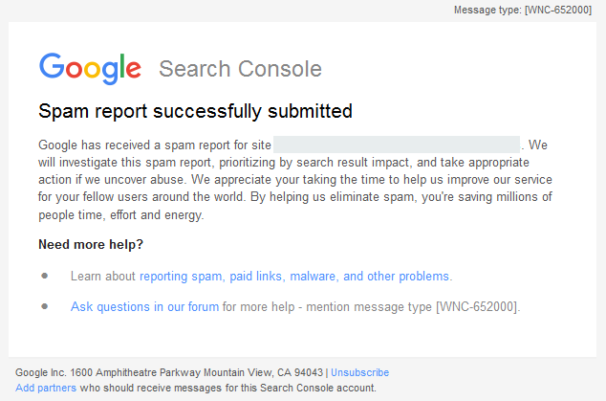Click the 'Spam report successfully submitted' heading

pos(195,111)
